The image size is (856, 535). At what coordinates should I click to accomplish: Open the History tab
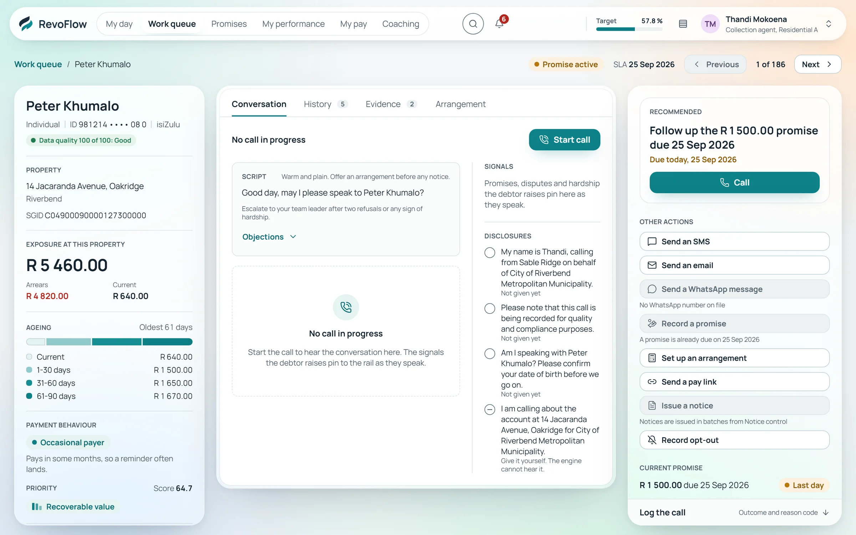click(x=326, y=104)
